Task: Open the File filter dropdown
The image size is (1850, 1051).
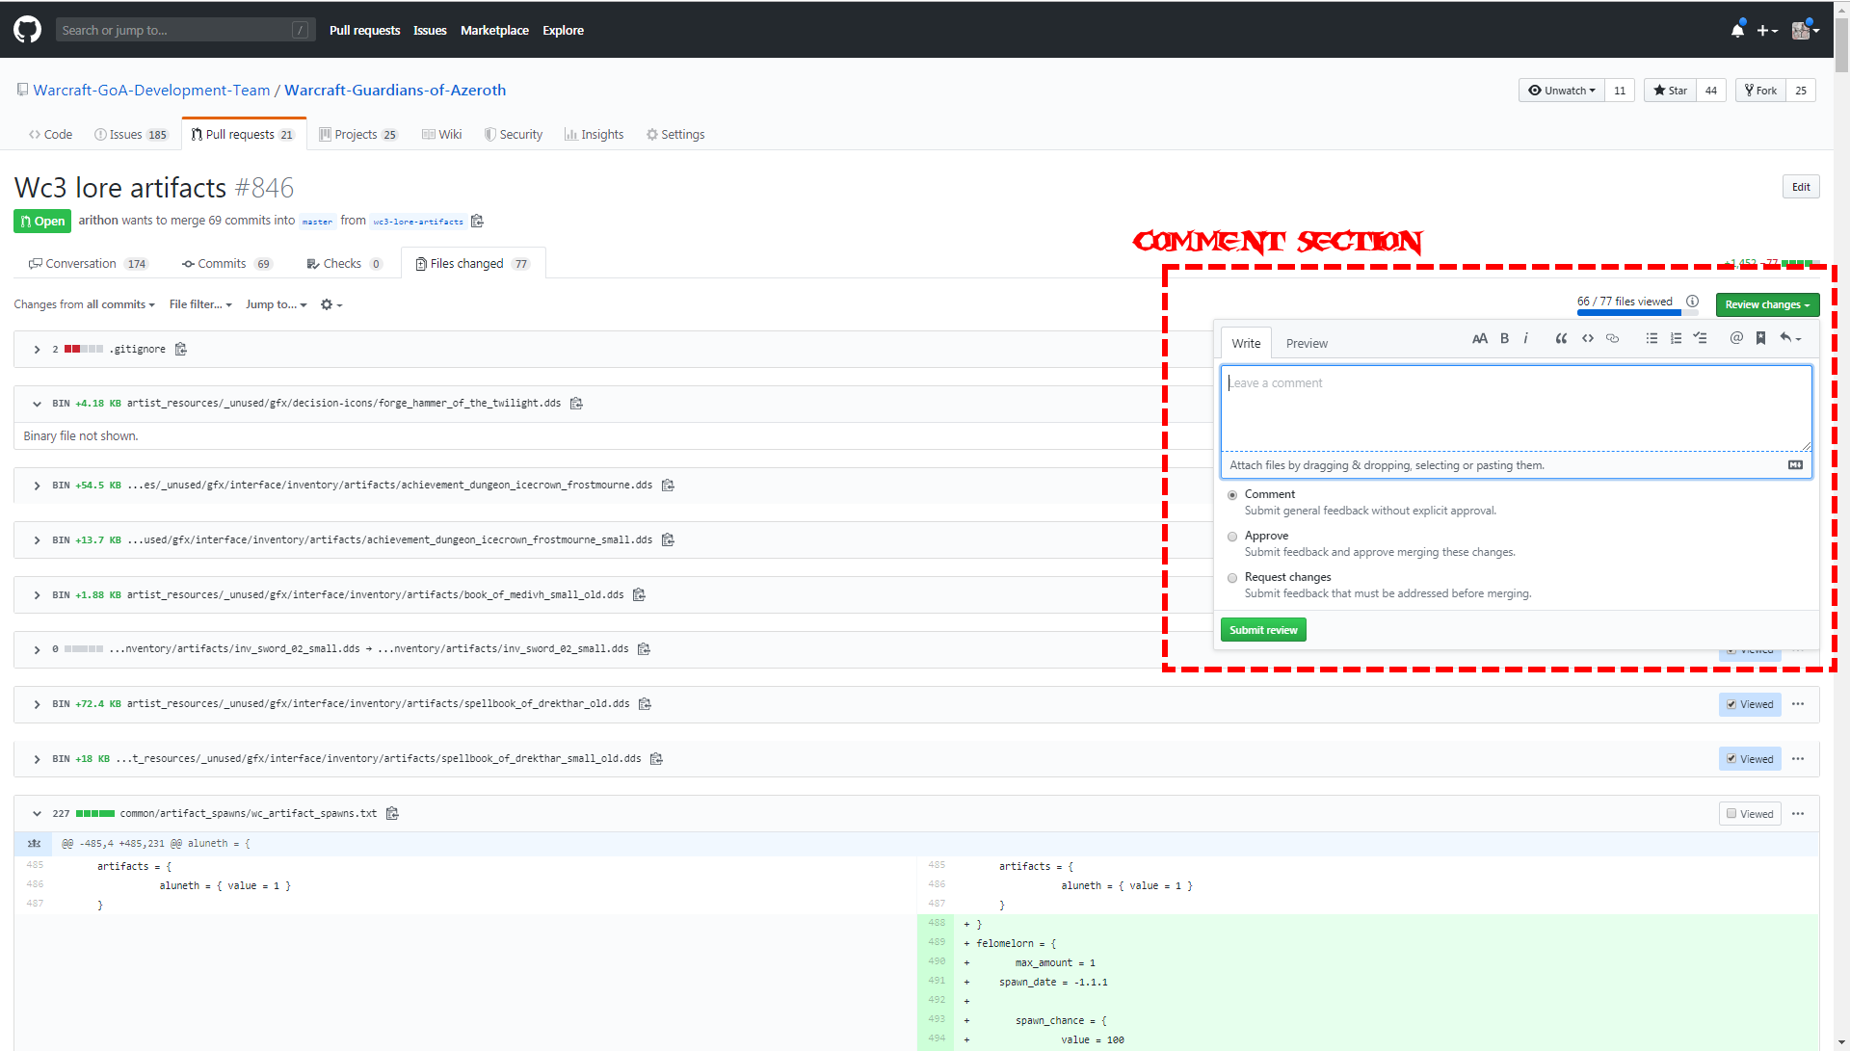Action: tap(200, 304)
